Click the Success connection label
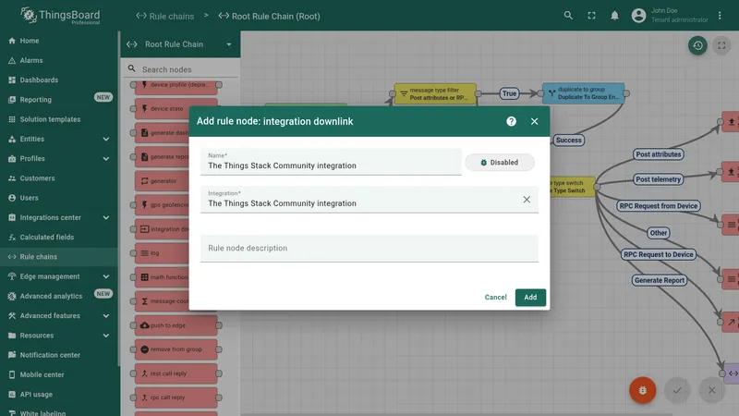This screenshot has width=739, height=416. 568,141
